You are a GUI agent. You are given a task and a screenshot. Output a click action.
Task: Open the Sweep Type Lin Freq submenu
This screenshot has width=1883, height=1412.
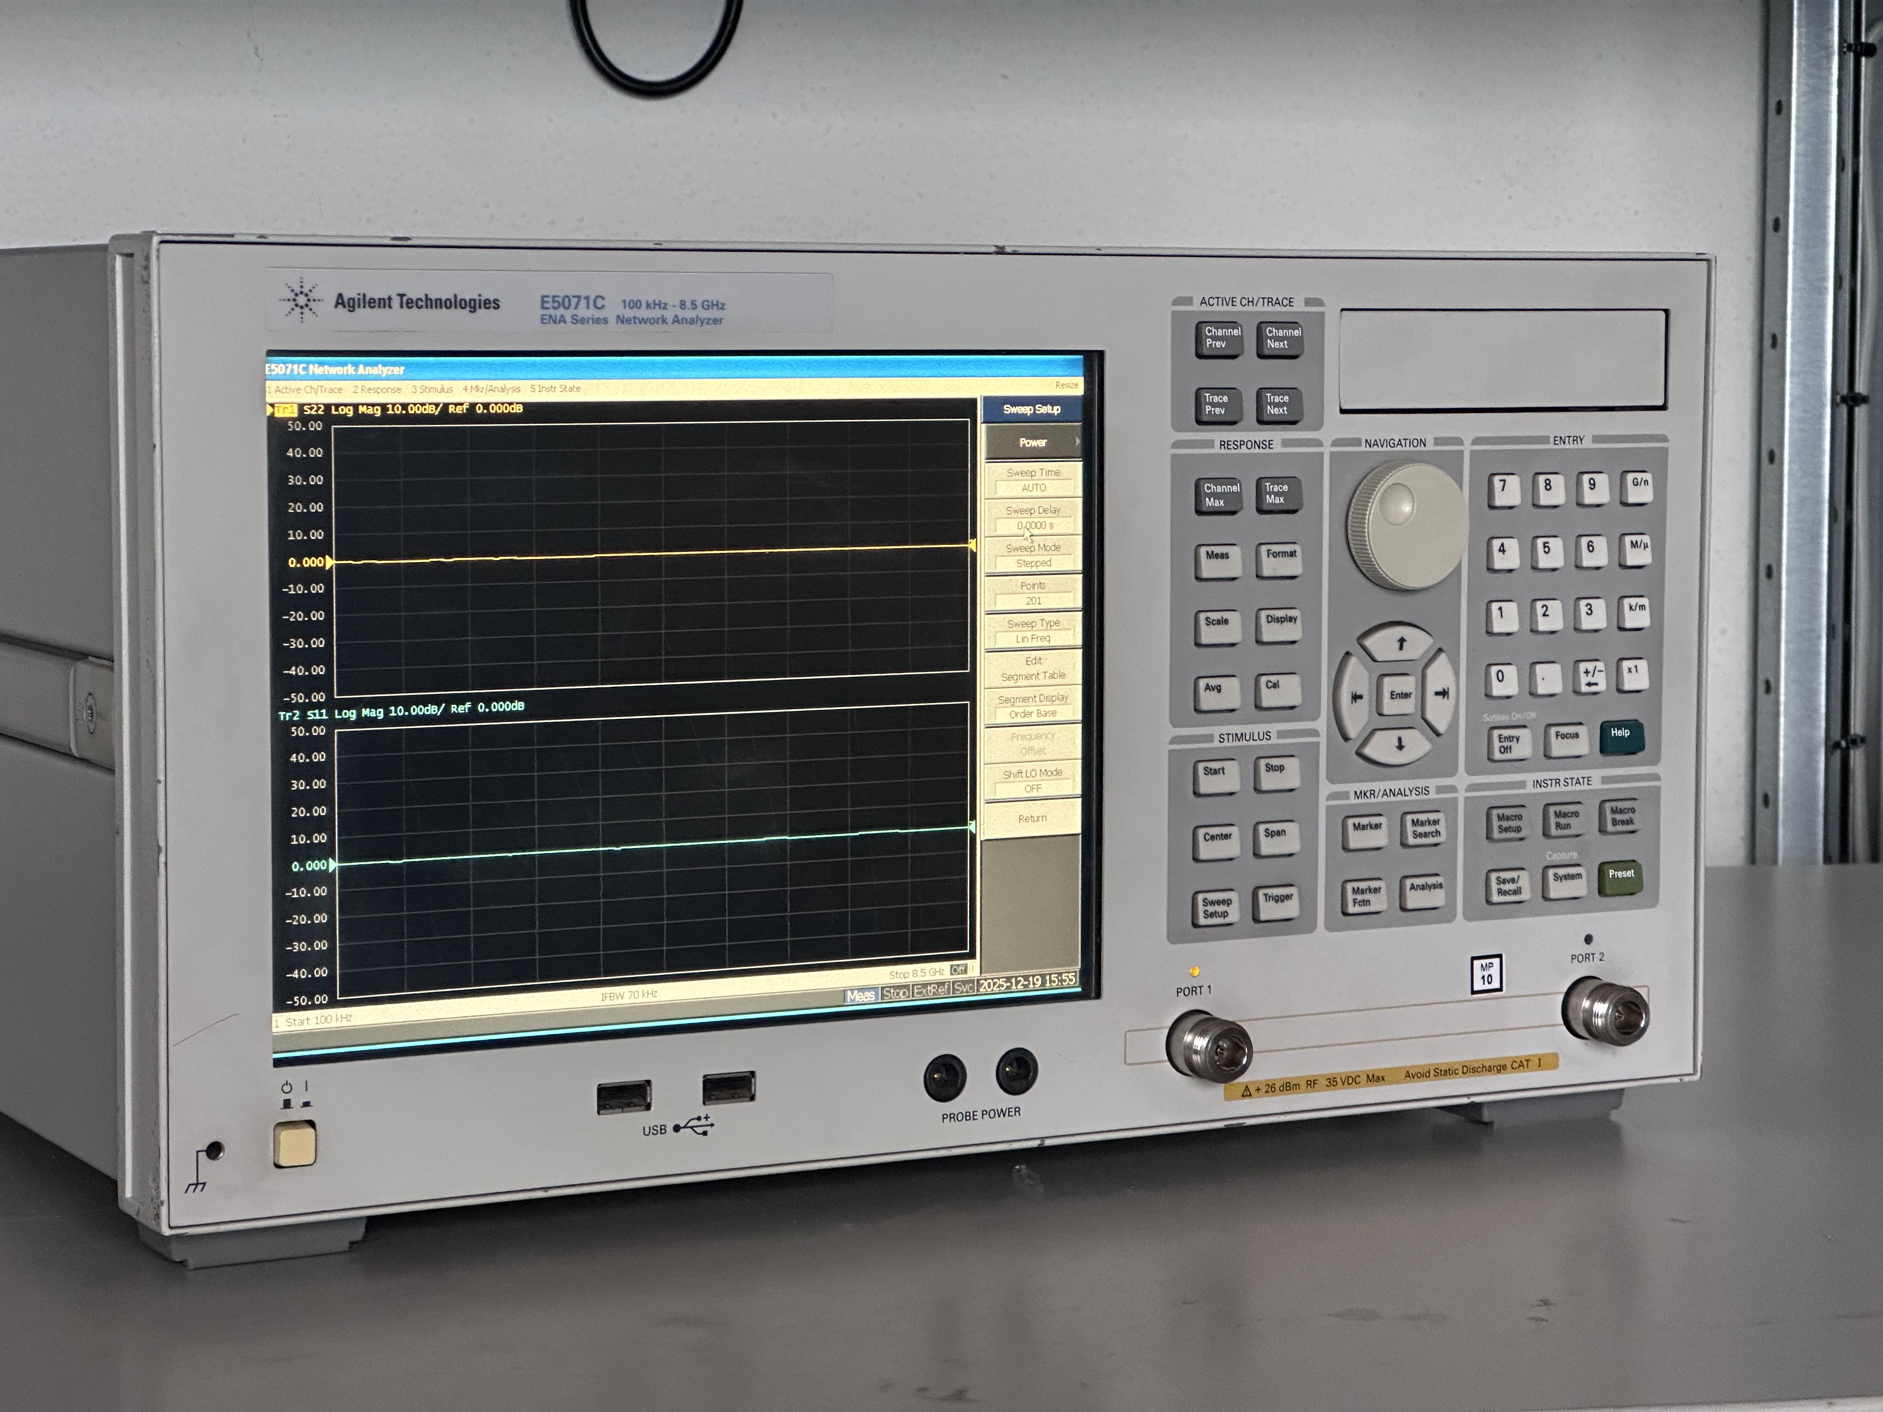(1034, 631)
